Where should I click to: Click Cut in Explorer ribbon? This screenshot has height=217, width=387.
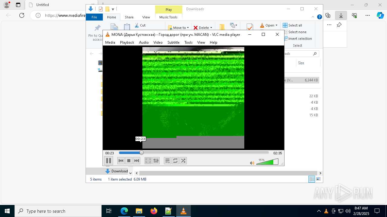pos(140,25)
